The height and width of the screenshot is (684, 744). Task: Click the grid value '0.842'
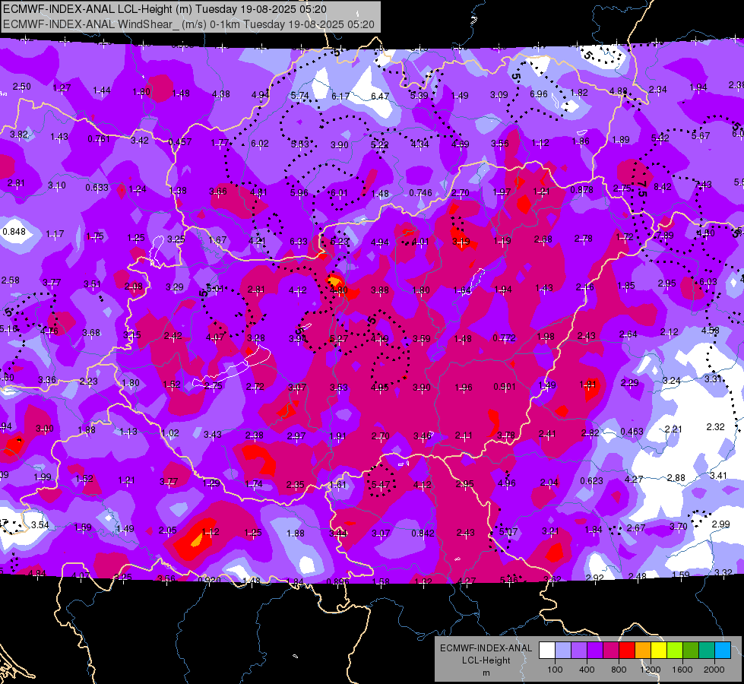(x=423, y=533)
